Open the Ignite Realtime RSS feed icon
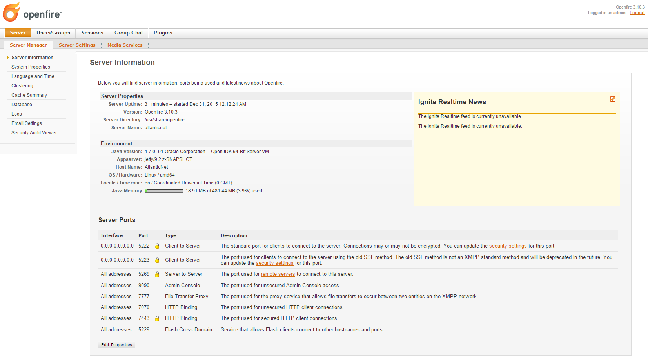 coord(612,99)
